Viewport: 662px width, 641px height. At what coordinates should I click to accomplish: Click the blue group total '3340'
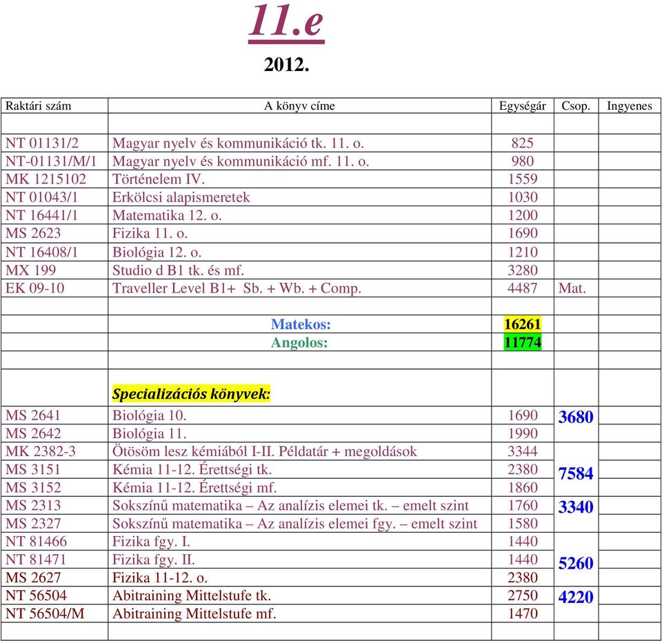[576, 507]
